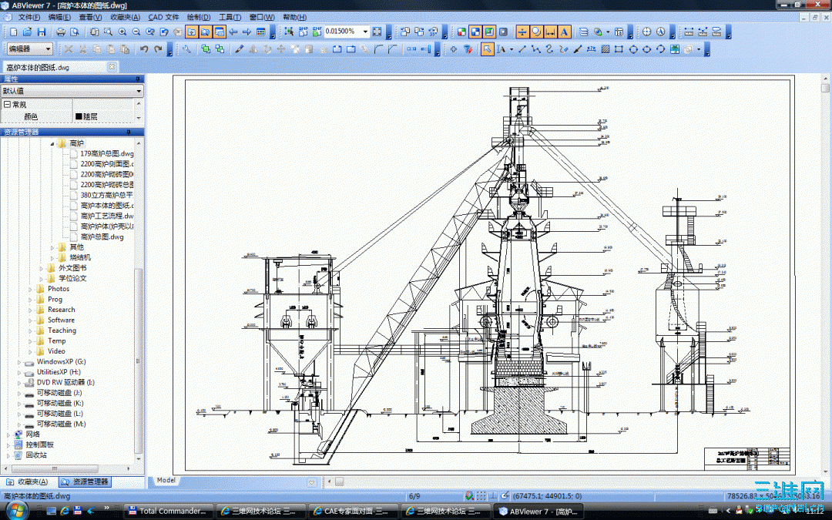Open the layers stack icon
This screenshot has height=520, width=832.
click(x=584, y=32)
